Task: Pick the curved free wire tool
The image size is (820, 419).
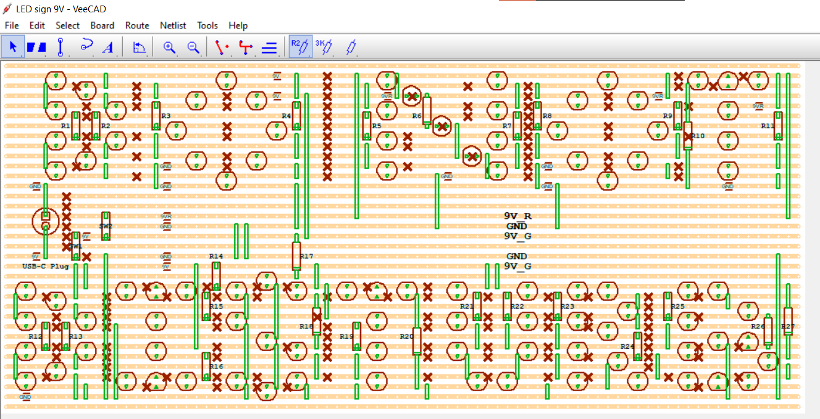Action: coord(85,47)
